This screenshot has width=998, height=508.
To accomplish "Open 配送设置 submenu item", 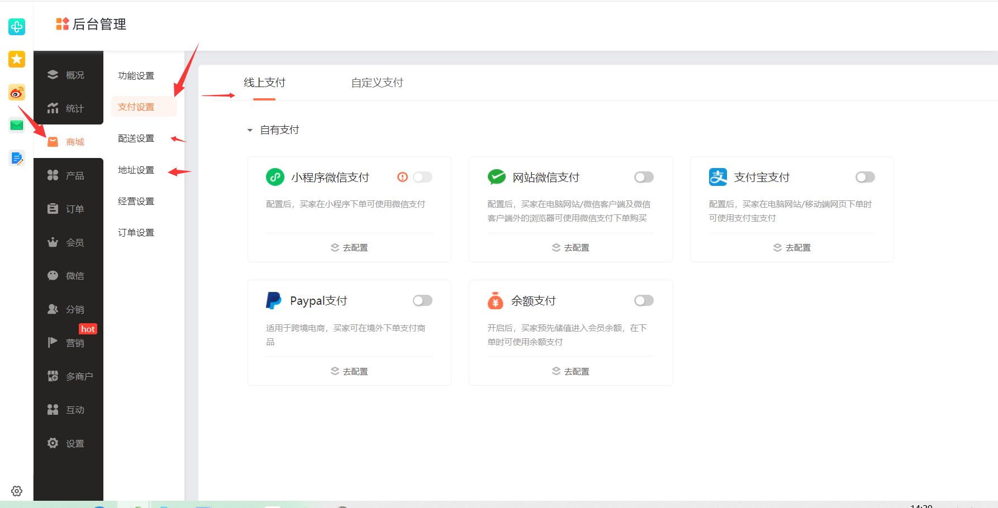I will pos(136,138).
